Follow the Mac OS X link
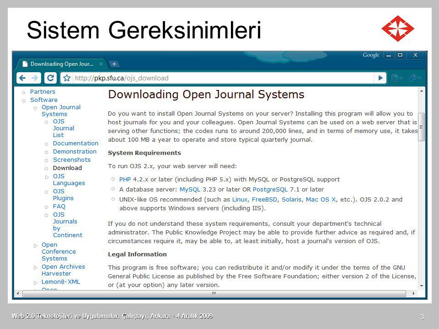This screenshot has height=329, width=439. tap(321, 200)
